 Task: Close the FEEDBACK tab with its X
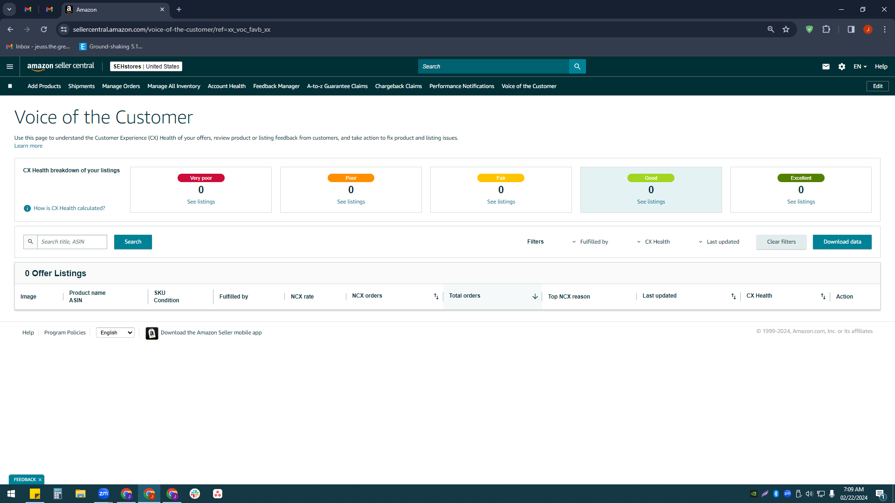tap(40, 480)
